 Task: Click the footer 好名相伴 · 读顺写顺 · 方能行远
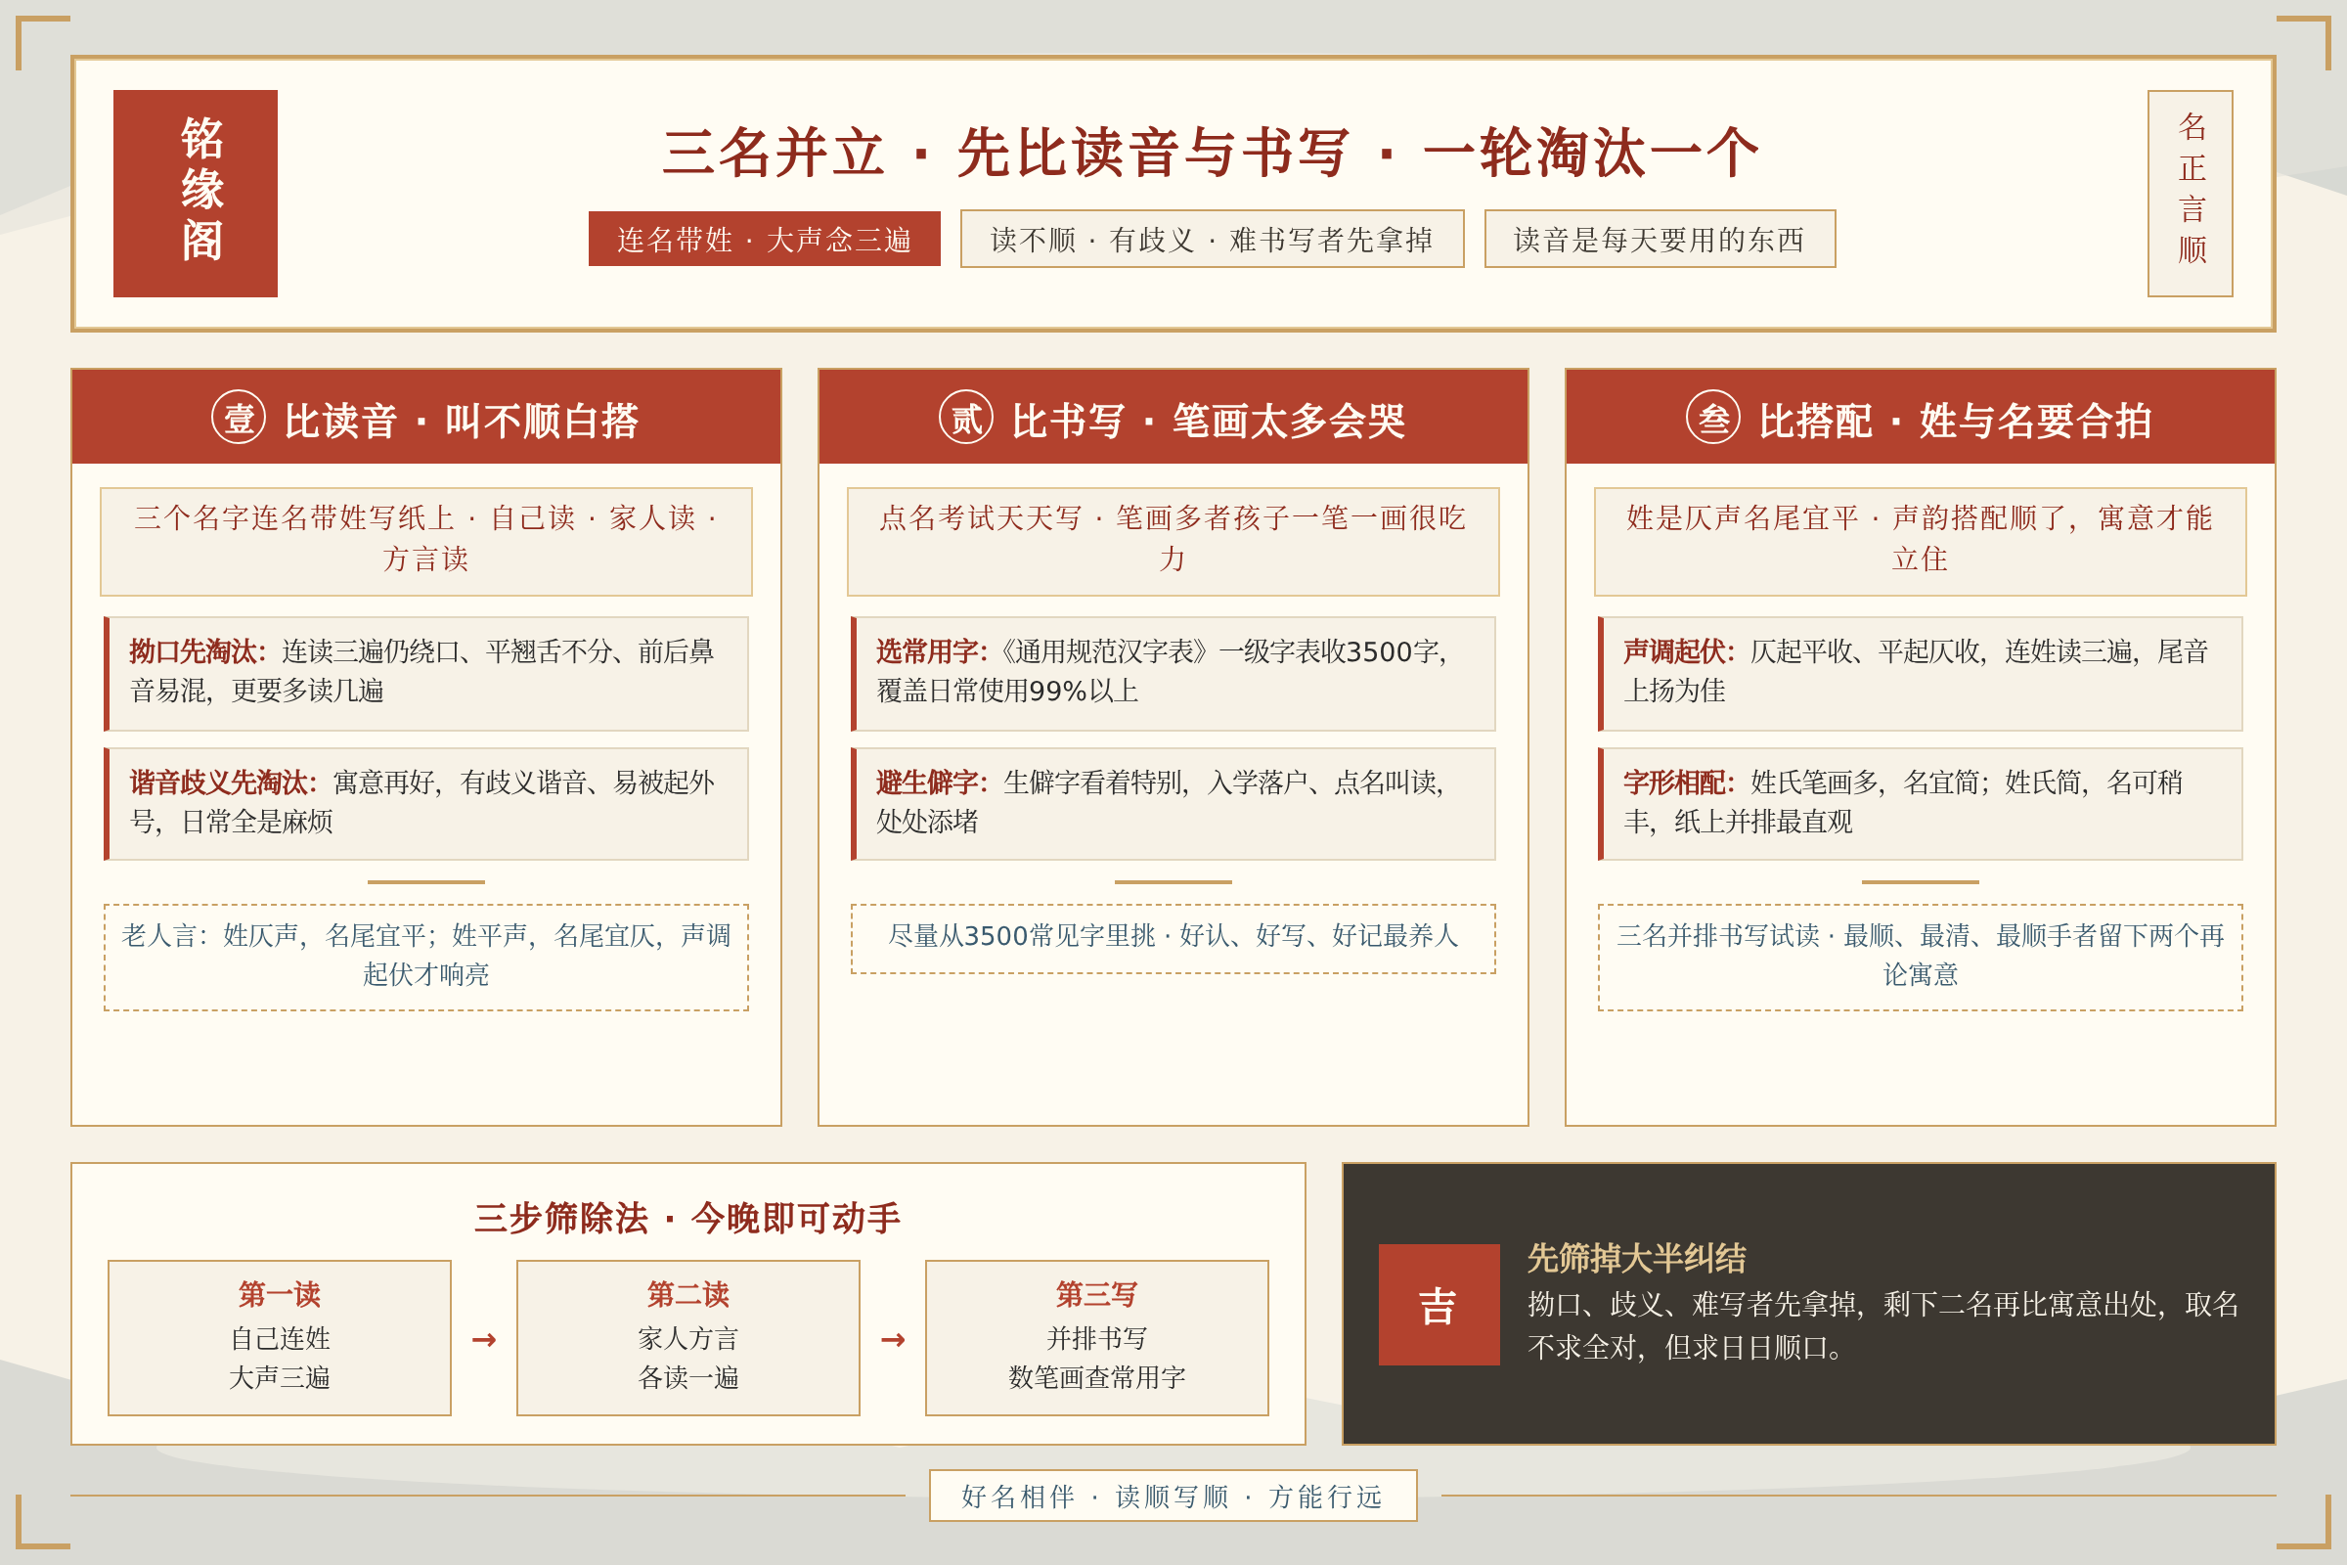point(1173,1496)
